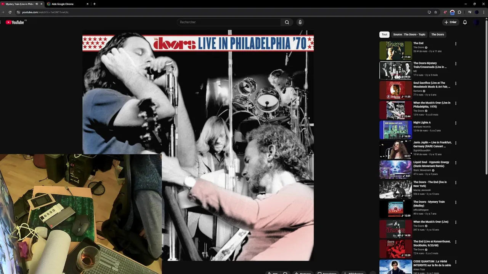The height and width of the screenshot is (274, 488).
Task: Reload the page with refresh icon
Action: [10, 12]
